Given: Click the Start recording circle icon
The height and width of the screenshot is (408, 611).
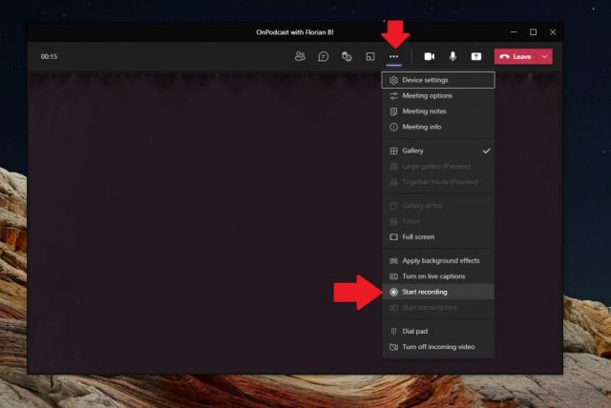Looking at the screenshot, I should click(393, 292).
